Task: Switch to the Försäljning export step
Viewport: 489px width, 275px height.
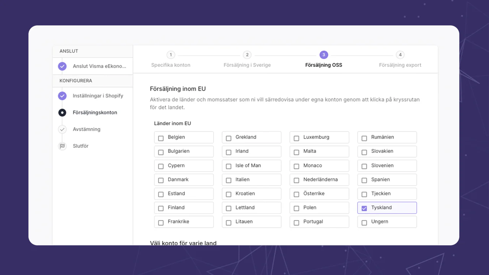Action: pyautogui.click(x=400, y=65)
